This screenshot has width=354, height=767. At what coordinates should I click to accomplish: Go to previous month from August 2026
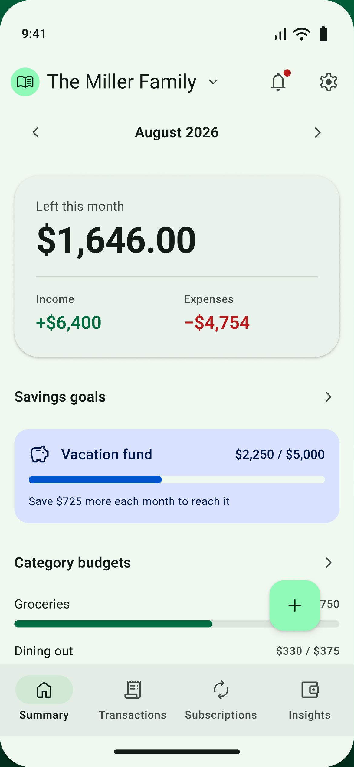[36, 132]
